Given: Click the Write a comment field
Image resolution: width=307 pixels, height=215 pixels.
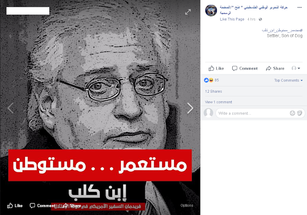Looking at the screenshot, I should point(253,113).
